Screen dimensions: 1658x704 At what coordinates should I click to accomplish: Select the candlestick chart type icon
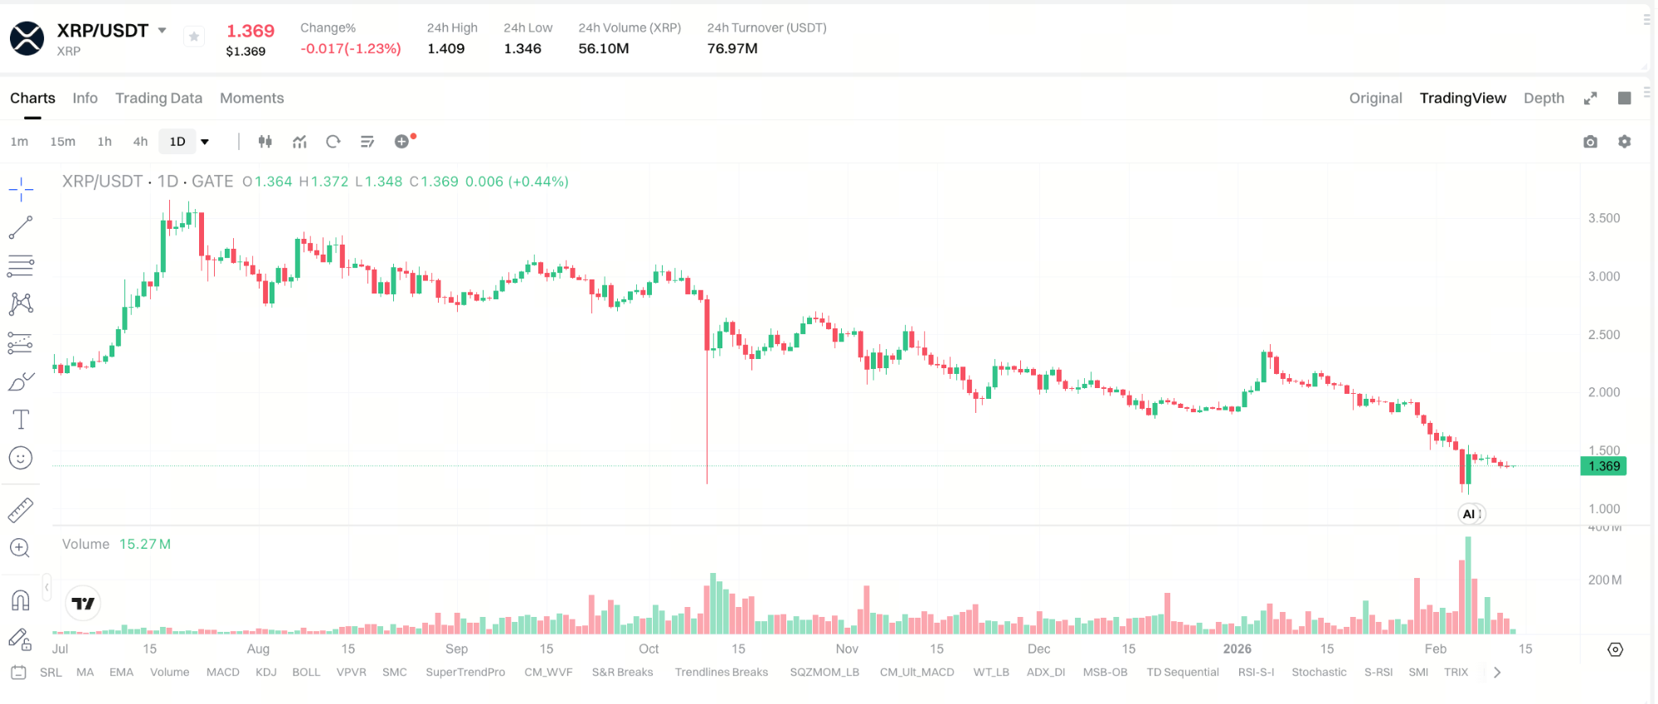coord(265,141)
